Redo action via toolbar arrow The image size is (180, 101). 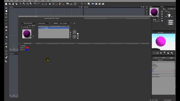tap(38, 4)
